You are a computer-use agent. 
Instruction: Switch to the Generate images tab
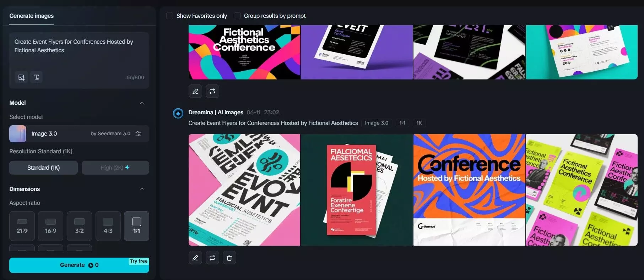pyautogui.click(x=31, y=16)
